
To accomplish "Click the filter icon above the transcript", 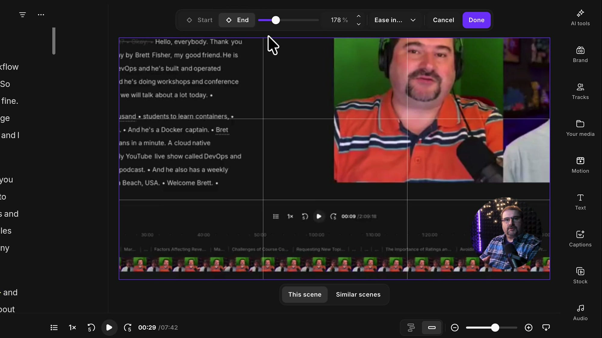I will coord(23,14).
